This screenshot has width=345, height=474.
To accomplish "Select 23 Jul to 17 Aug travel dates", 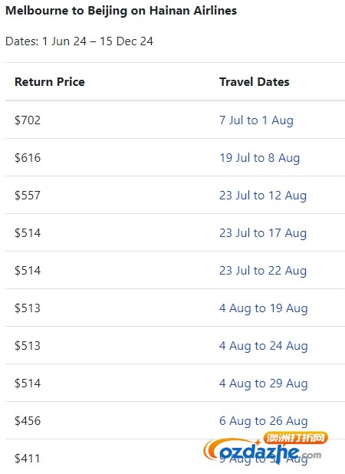I will point(263,233).
